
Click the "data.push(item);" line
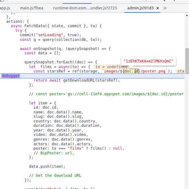[47, 167]
